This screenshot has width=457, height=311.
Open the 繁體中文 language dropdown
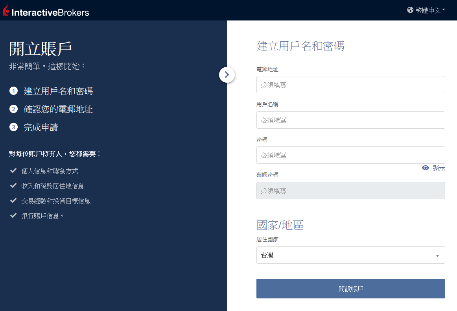pyautogui.click(x=426, y=10)
